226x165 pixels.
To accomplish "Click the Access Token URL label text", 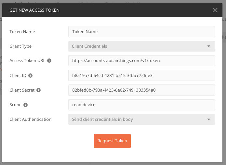I will click(27, 61).
